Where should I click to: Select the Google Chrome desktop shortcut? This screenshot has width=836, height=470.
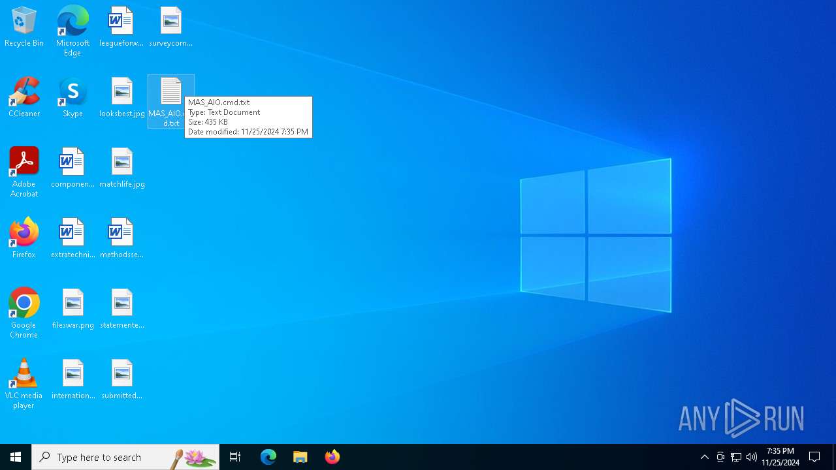(x=24, y=313)
